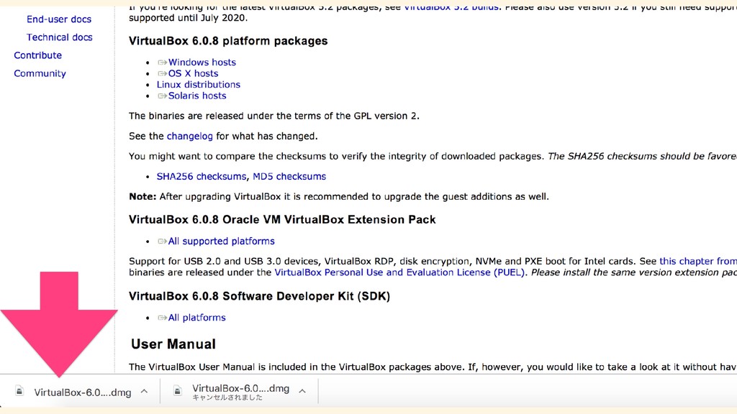Viewport: 737px width, 414px height.
Task: Open the 'this chapter from' manual link
Action: pos(698,261)
